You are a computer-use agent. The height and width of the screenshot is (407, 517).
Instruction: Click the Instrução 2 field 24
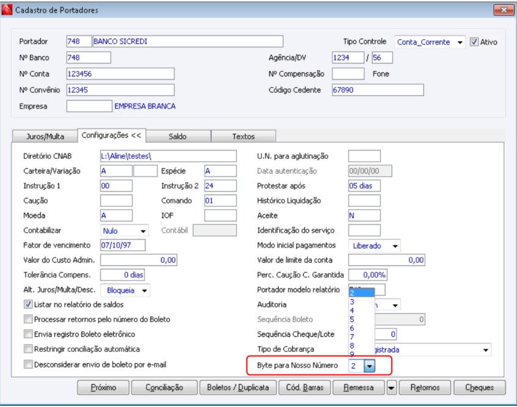220,186
